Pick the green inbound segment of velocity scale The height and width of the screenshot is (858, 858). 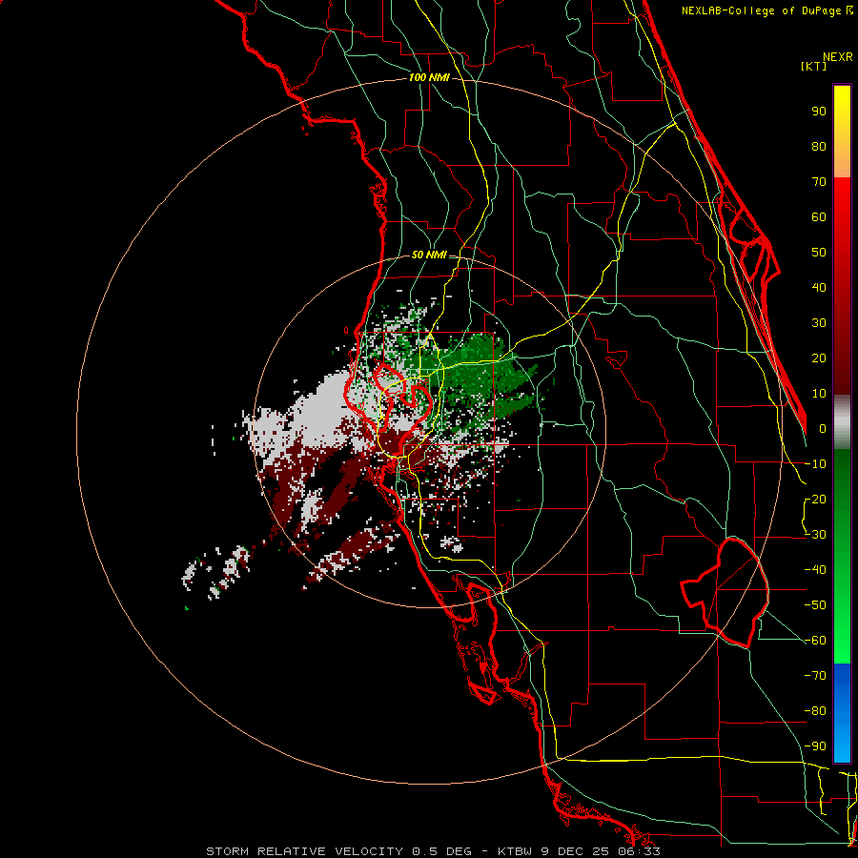pos(842,557)
